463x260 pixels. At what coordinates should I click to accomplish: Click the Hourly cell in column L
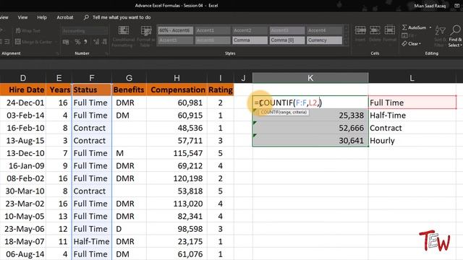coord(412,140)
